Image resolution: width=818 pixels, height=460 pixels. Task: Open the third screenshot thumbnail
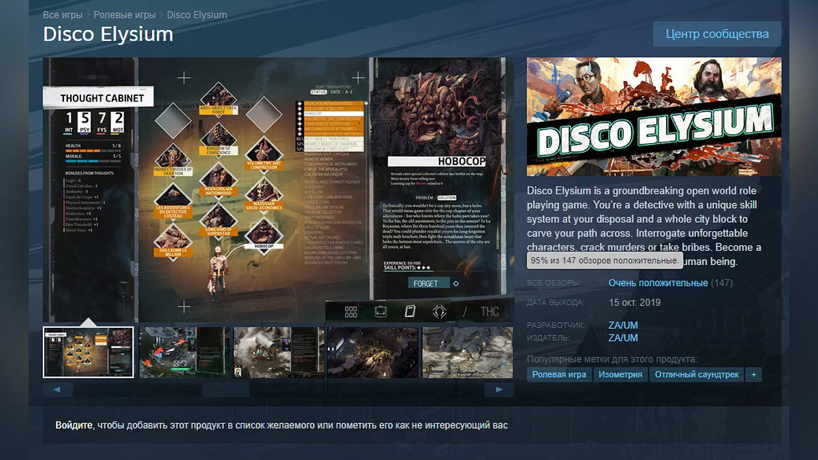[x=279, y=352]
